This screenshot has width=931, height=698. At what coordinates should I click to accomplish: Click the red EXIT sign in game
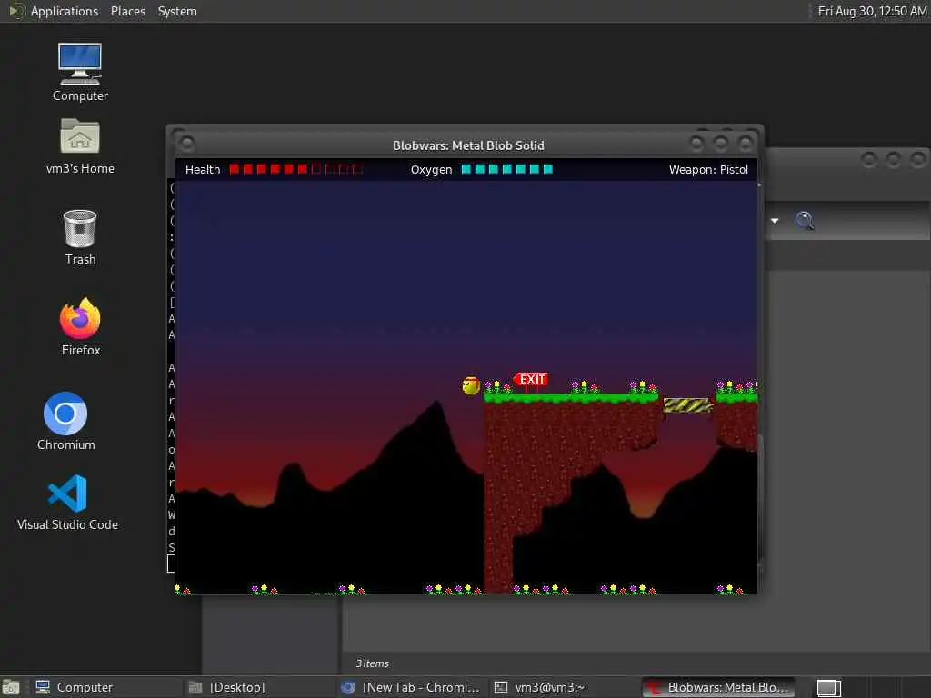(x=530, y=380)
